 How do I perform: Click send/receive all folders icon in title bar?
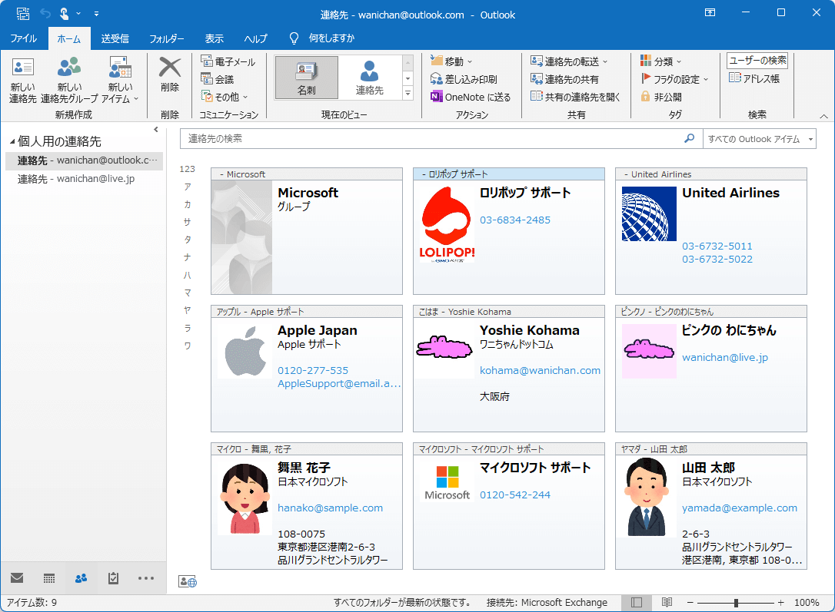(x=23, y=14)
